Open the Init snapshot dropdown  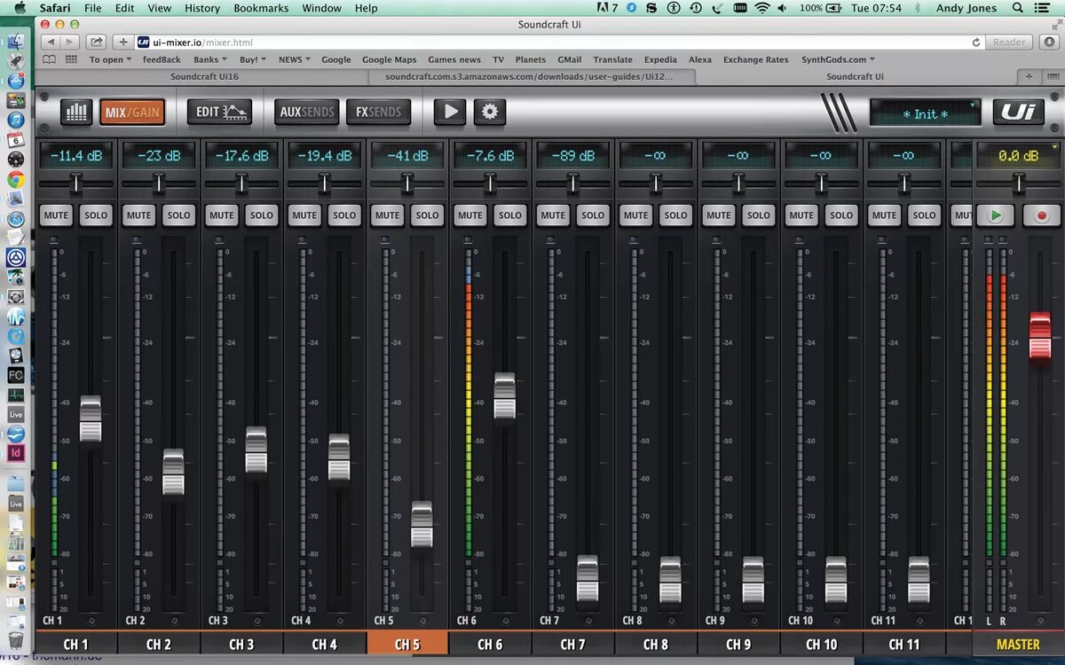click(925, 113)
